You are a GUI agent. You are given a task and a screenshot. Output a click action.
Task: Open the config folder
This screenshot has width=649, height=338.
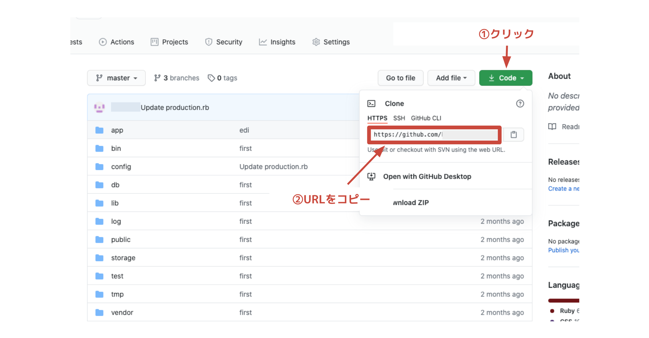pyautogui.click(x=121, y=167)
